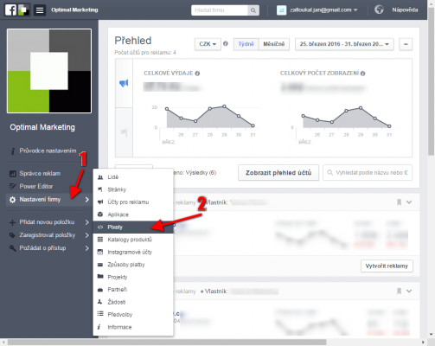Image resolution: width=435 pixels, height=346 pixels.
Task: Switch overview to Týdně
Action: pos(246,44)
